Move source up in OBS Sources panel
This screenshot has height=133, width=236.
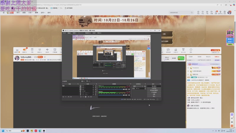[88, 97]
